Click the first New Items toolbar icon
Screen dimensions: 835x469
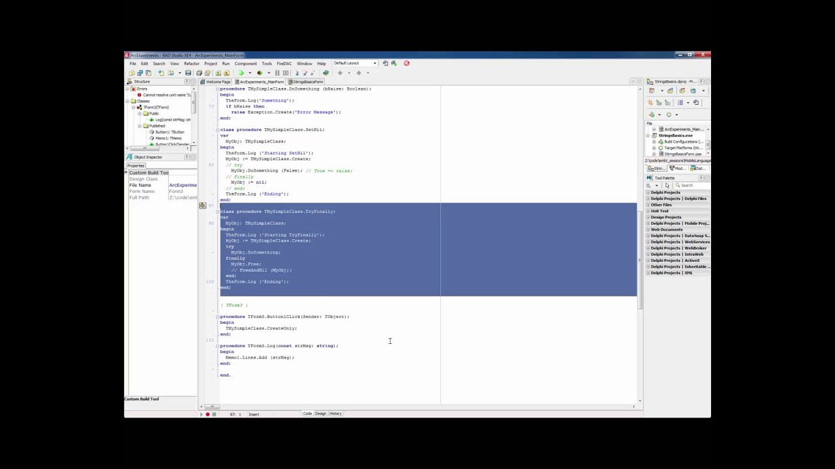coord(132,73)
